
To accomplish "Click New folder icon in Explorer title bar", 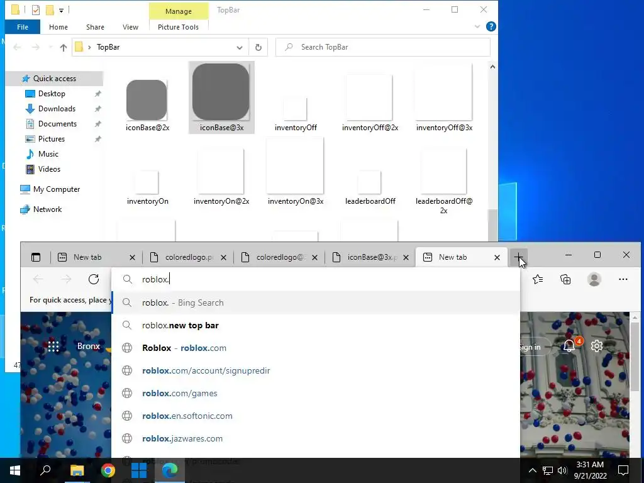I will [50, 10].
